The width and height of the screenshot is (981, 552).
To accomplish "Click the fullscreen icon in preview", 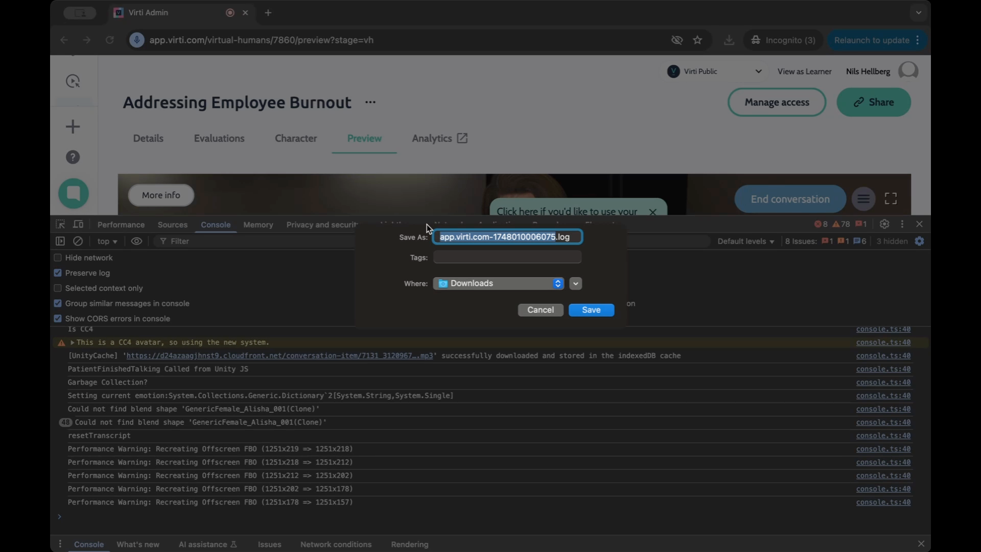I will point(891,199).
